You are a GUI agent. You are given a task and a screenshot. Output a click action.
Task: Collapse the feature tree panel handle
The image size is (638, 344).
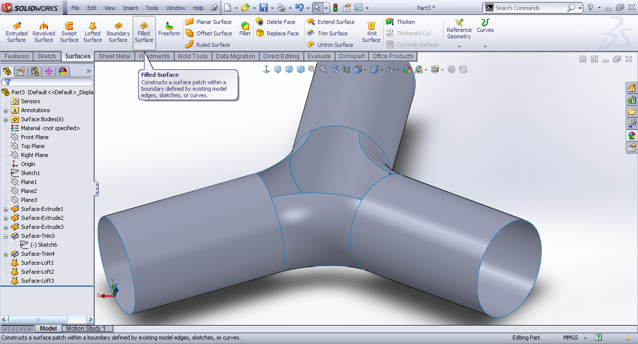tap(96, 189)
